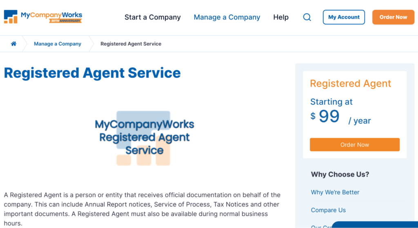Image resolution: width=418 pixels, height=228 pixels.
Task: Click the Registered Agent Service page heading
Action: click(92, 73)
